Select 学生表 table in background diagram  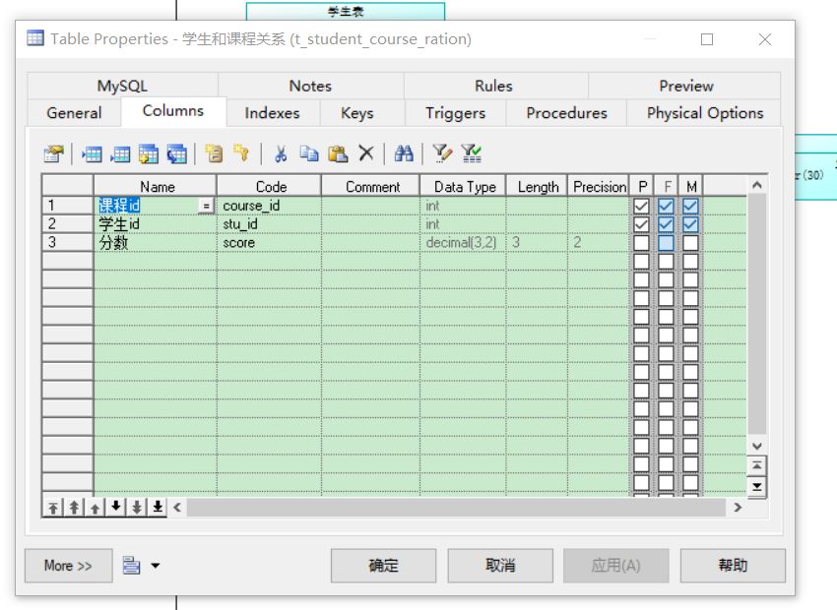pos(346,11)
